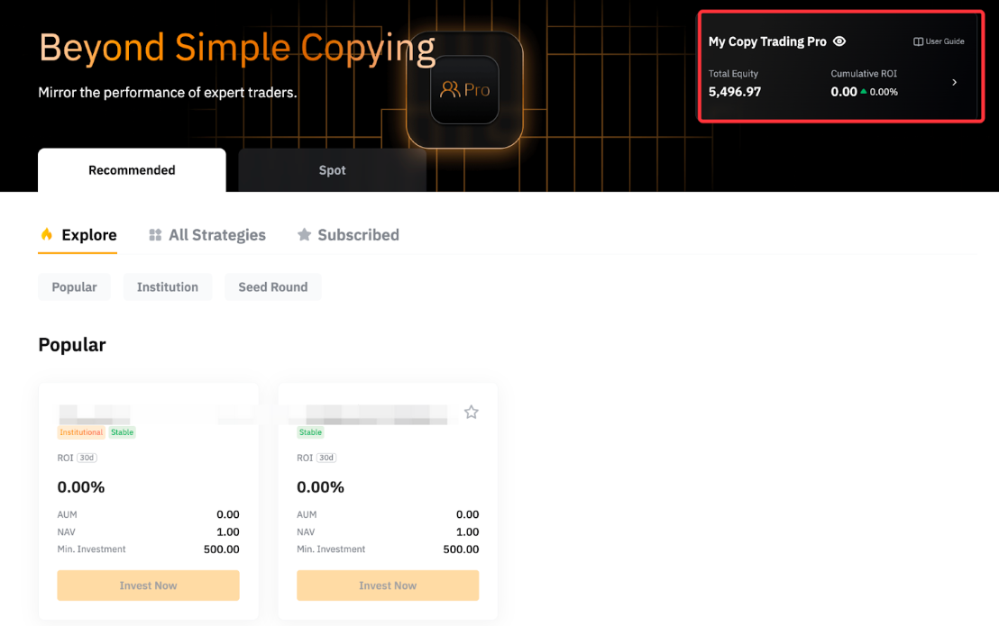Favorite the second strategy card with star
999x626 pixels.
[471, 413]
